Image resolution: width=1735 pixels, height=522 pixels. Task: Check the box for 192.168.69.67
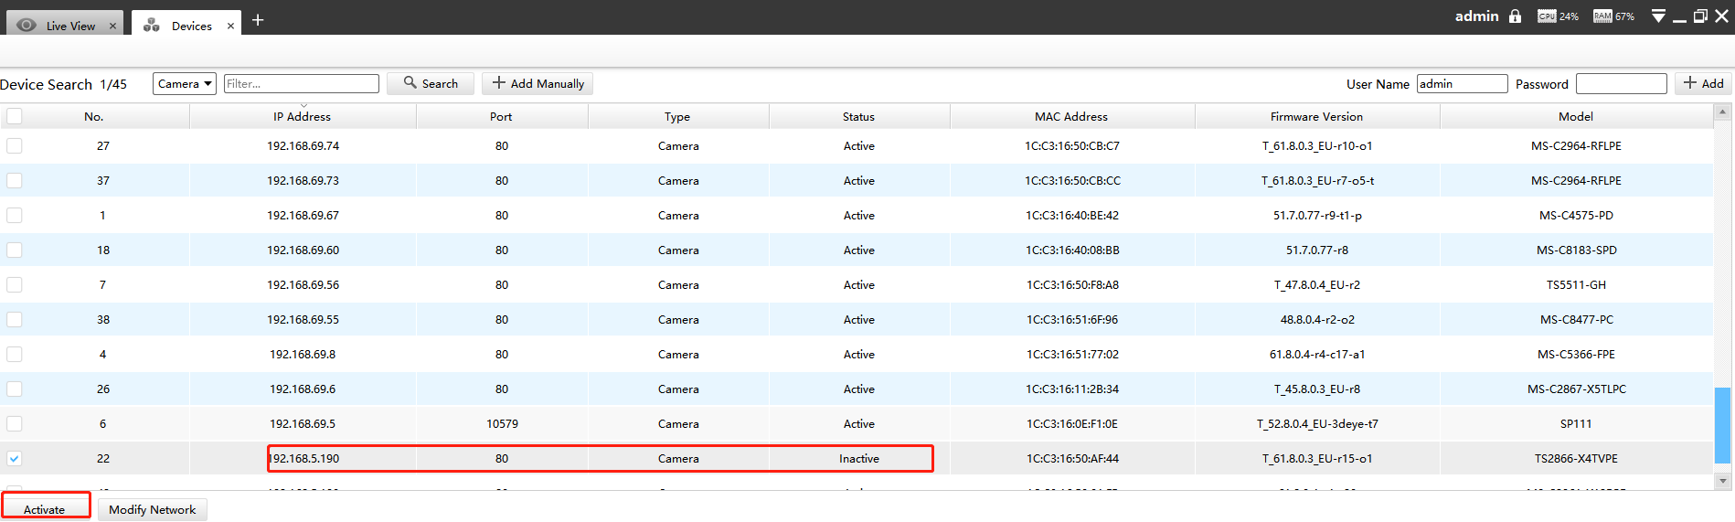pos(15,215)
